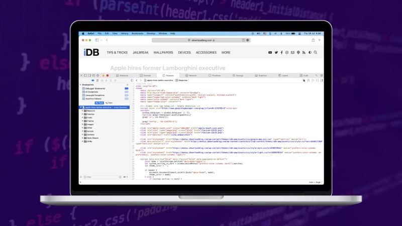Expand the Fonts folder
Image resolution: width=402 pixels, height=226 pixels.
click(82, 118)
